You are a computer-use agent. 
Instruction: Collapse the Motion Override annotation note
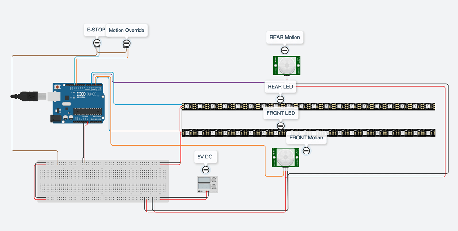[126, 43]
